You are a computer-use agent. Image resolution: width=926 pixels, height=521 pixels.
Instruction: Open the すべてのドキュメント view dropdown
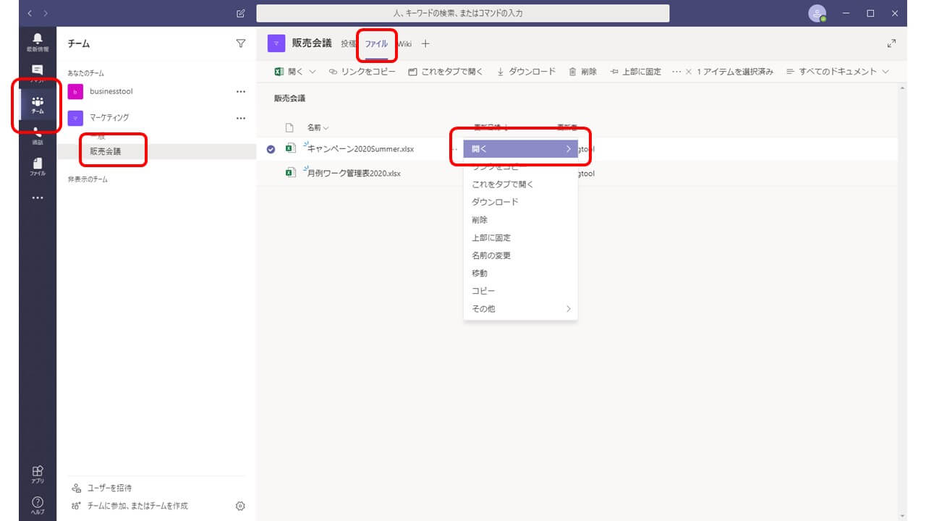point(837,72)
